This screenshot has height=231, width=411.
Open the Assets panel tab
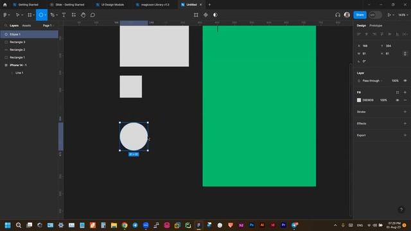click(26, 26)
